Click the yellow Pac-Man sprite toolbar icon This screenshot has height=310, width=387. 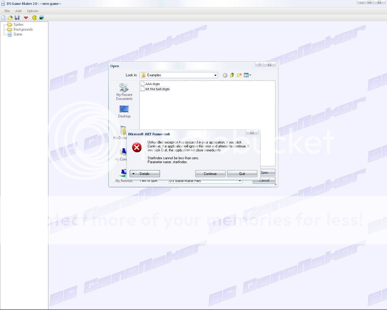(x=34, y=18)
